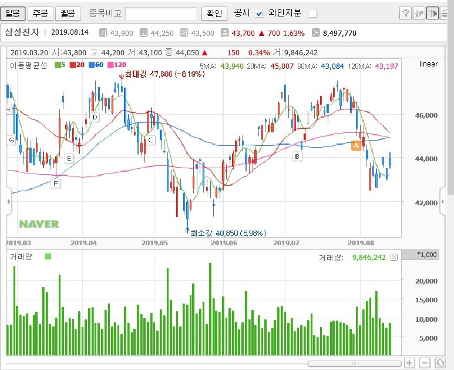Click the blue 60-day moving average swatch
The image size is (454, 370).
(x=92, y=65)
